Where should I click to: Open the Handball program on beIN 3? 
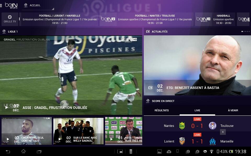[x=224, y=19]
